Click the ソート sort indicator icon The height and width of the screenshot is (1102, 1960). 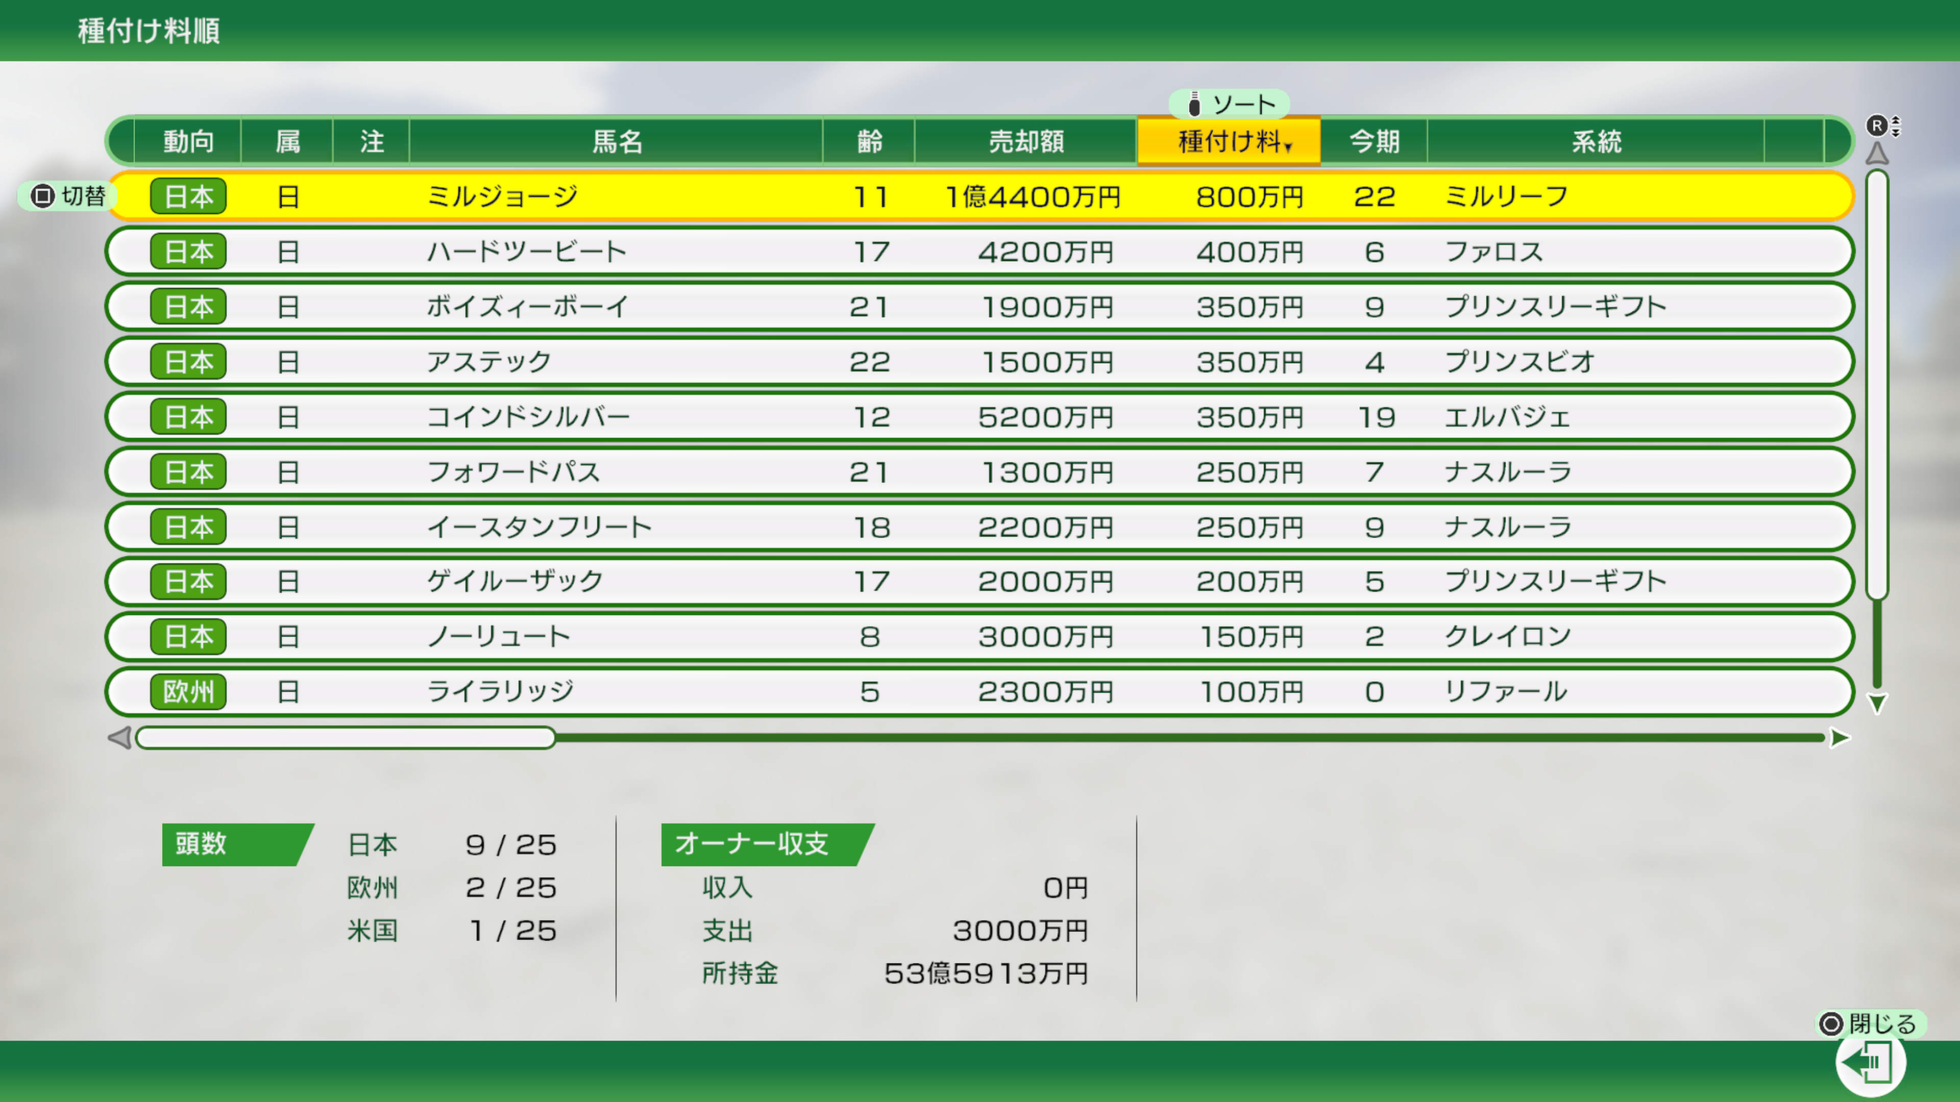[1194, 104]
